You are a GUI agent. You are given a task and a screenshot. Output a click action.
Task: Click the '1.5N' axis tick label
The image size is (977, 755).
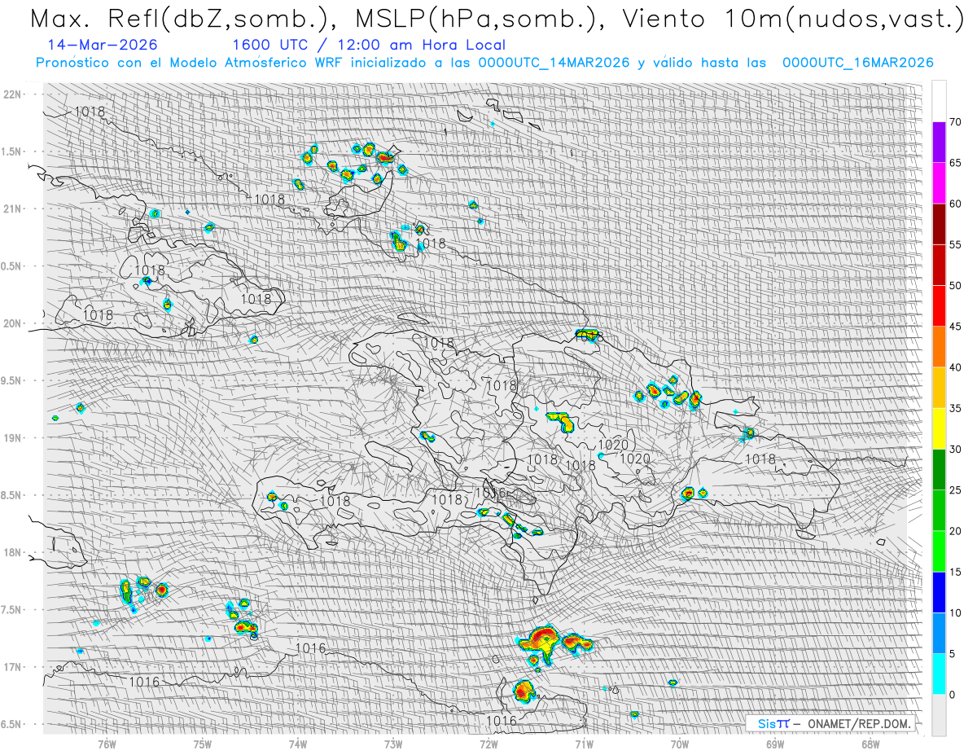coord(11,151)
